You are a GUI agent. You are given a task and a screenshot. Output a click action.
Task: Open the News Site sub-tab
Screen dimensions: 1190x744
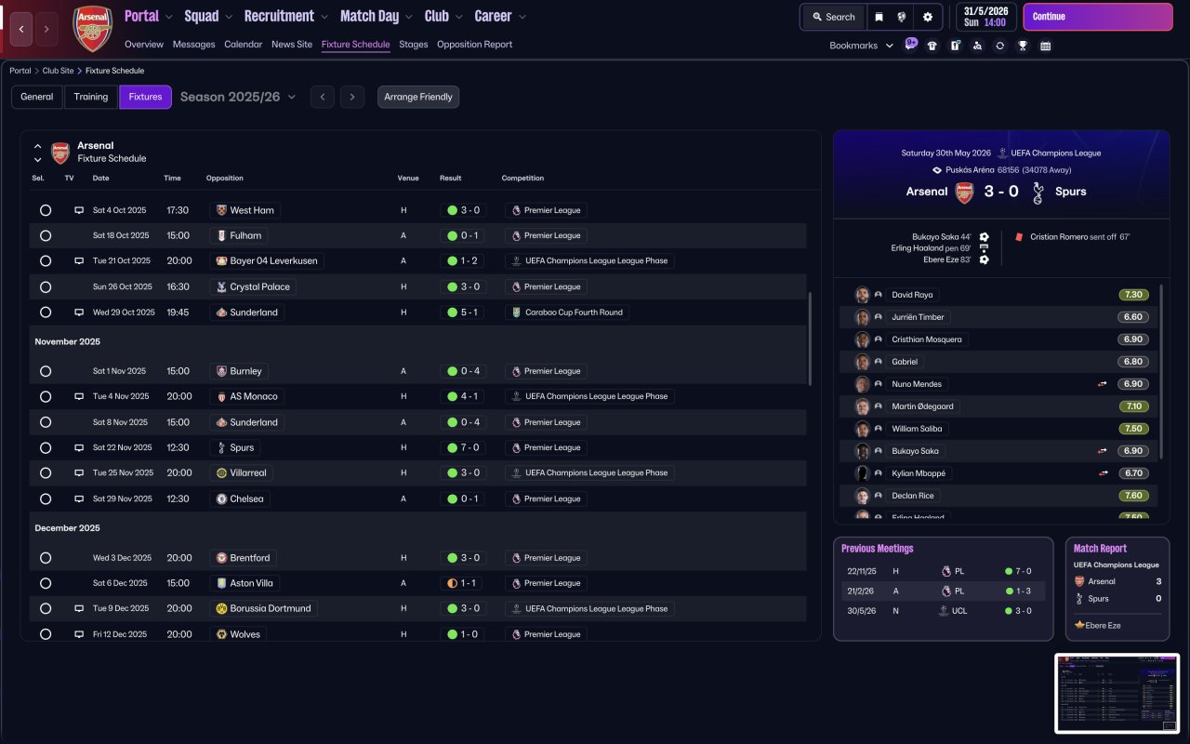coord(292,44)
